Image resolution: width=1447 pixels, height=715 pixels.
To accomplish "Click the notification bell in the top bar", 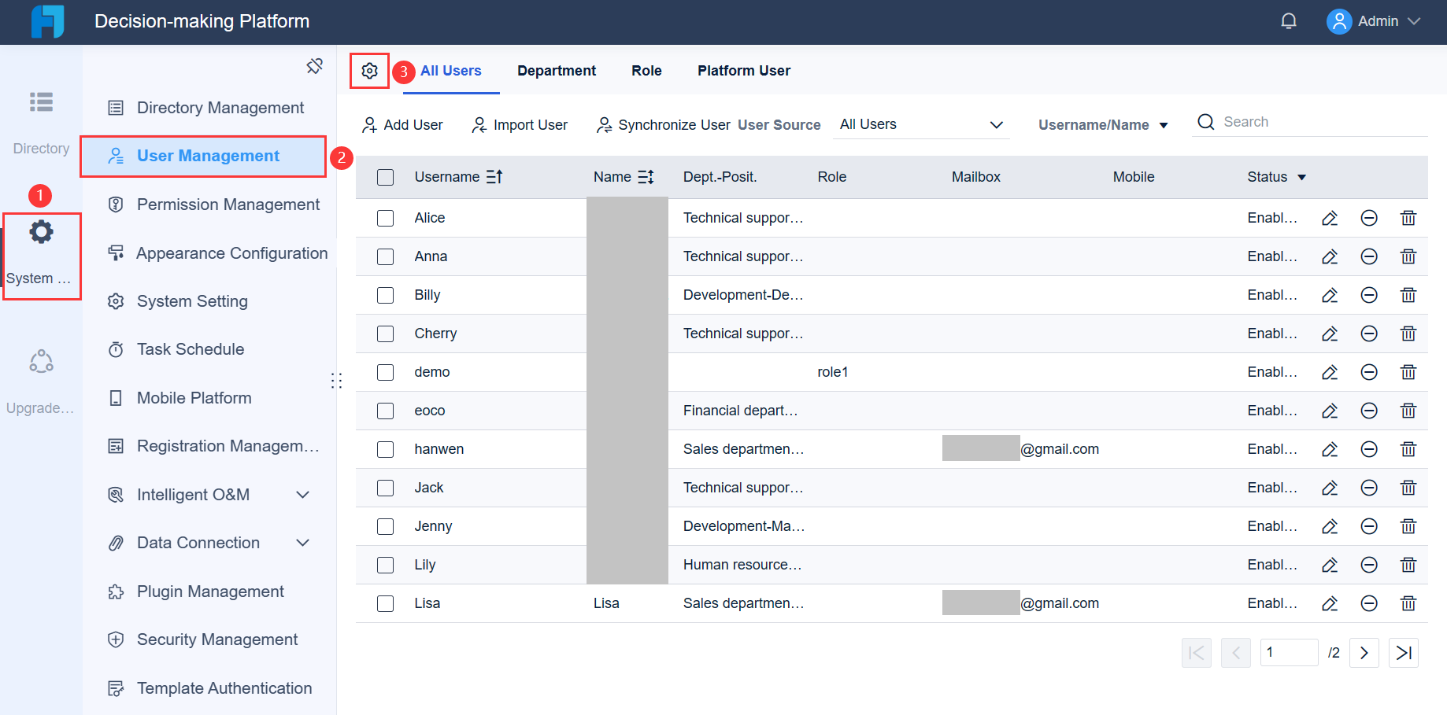I will click(x=1289, y=20).
